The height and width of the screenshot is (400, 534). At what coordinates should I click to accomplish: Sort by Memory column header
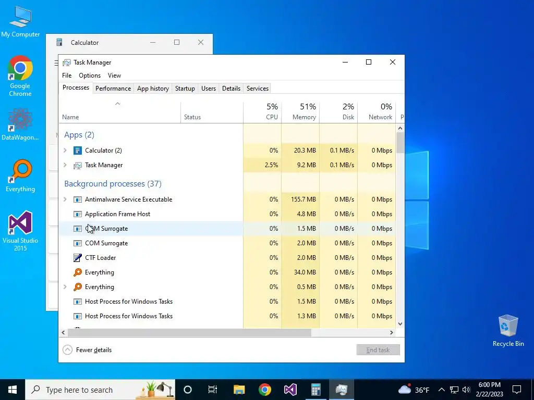click(x=300, y=113)
